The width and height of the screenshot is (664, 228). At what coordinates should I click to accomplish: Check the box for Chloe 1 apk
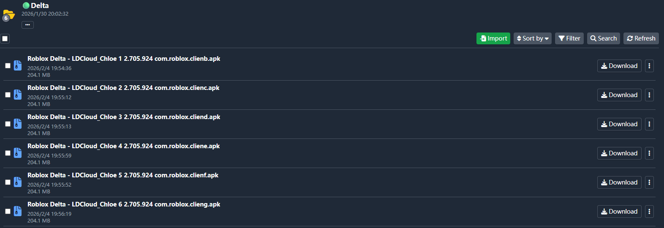click(x=8, y=66)
